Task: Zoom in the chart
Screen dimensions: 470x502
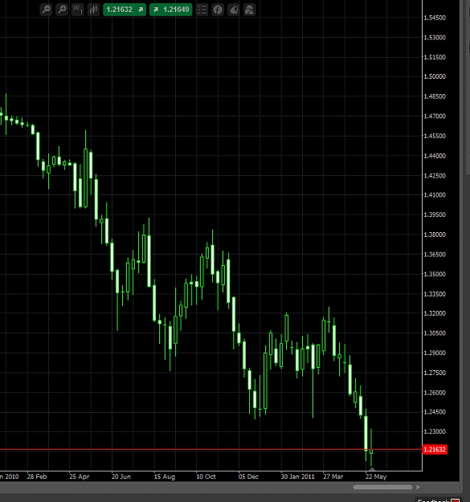Action: coord(62,10)
